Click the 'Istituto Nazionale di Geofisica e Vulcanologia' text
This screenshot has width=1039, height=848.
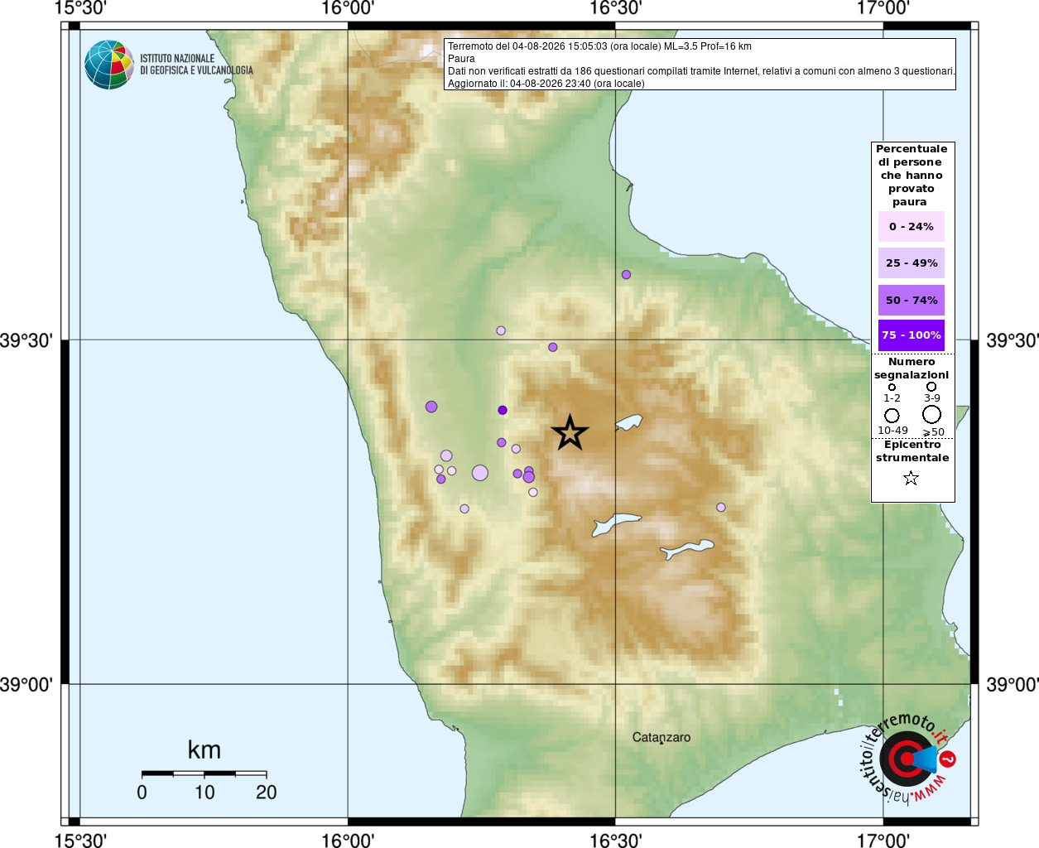196,65
